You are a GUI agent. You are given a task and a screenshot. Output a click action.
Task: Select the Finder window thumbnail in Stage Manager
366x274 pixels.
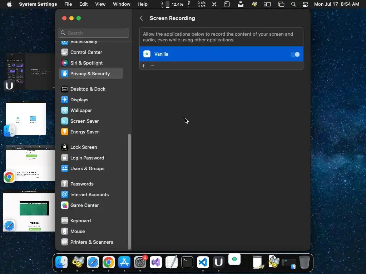pyautogui.click(x=26, y=118)
